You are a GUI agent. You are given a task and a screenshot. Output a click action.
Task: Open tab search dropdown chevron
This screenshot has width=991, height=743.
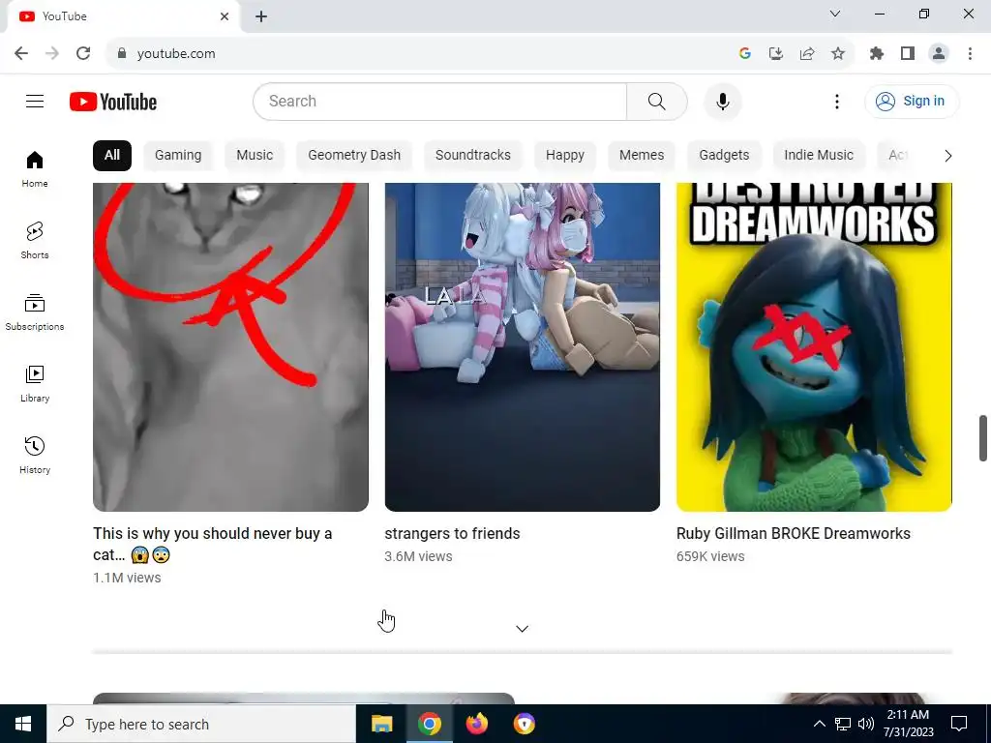835,14
